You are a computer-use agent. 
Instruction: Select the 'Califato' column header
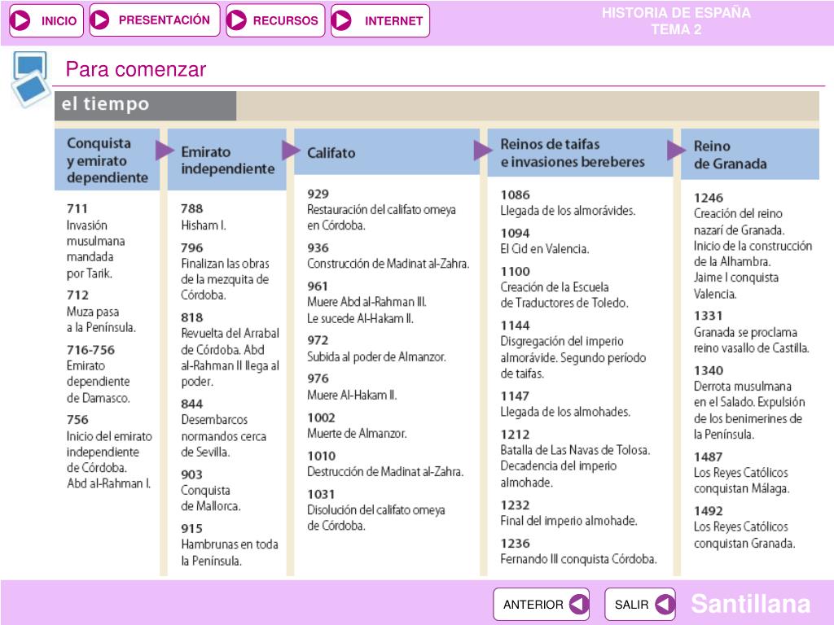click(x=387, y=152)
